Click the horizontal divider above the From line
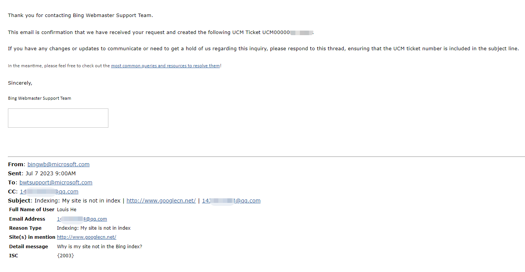Screen dimensions: 525x272 pyautogui.click(x=266, y=156)
